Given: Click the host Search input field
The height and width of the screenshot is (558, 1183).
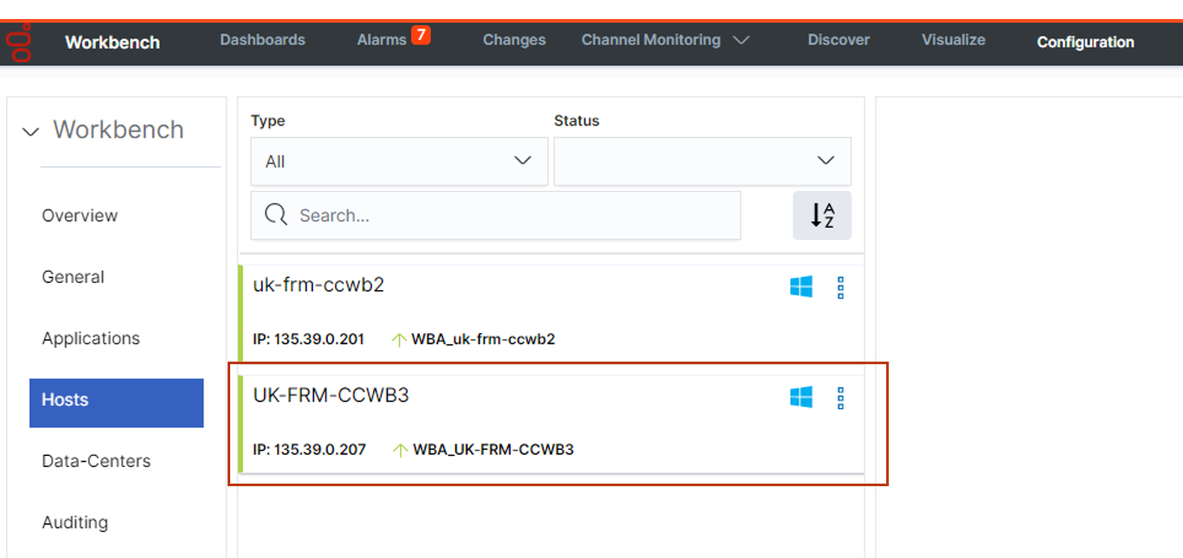Looking at the screenshot, I should click(511, 215).
